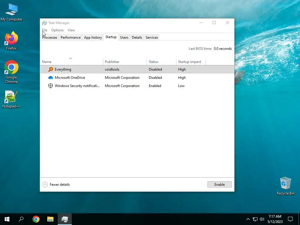
Task: Select the Firefox desktop shortcut
Action: point(11,41)
